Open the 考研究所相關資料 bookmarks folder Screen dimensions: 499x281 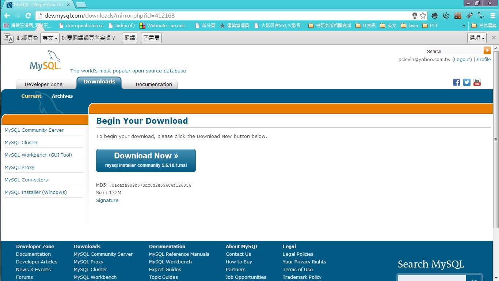330,26
